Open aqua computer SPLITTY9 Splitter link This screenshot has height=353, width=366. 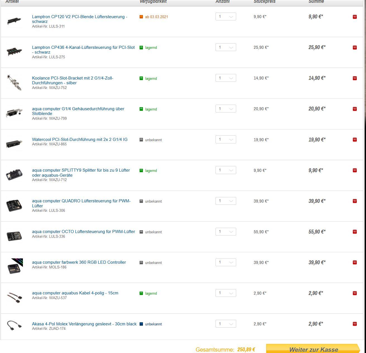[x=81, y=172]
